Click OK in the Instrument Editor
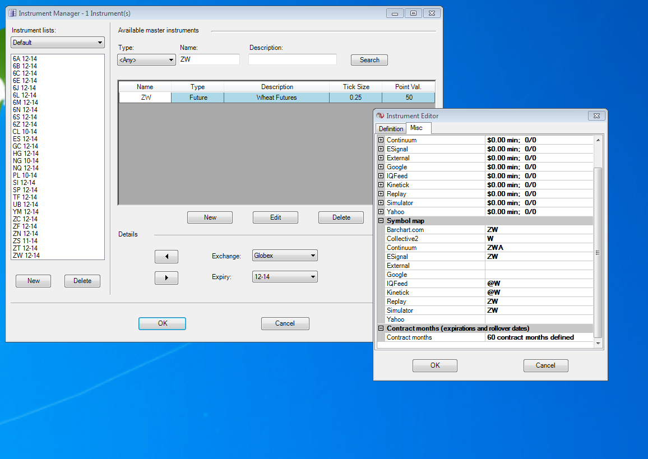The width and height of the screenshot is (648, 459). tap(434, 365)
